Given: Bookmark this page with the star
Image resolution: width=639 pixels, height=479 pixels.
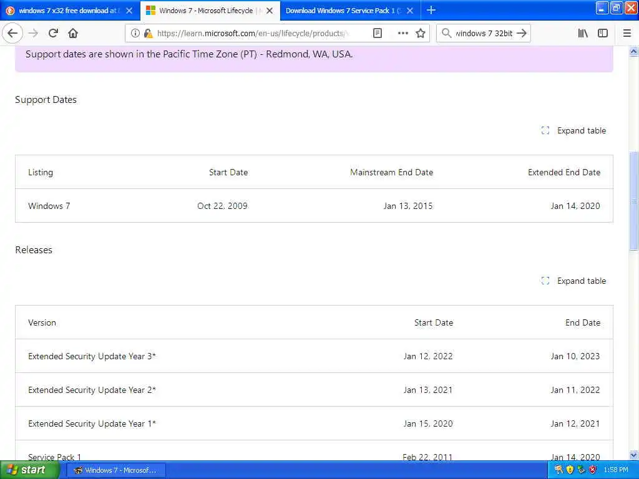Looking at the screenshot, I should coord(421,34).
